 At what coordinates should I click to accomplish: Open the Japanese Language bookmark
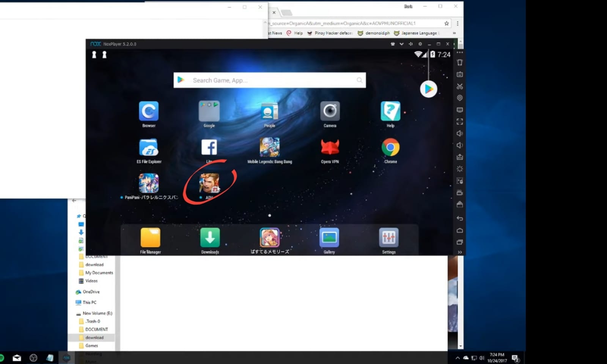click(416, 33)
